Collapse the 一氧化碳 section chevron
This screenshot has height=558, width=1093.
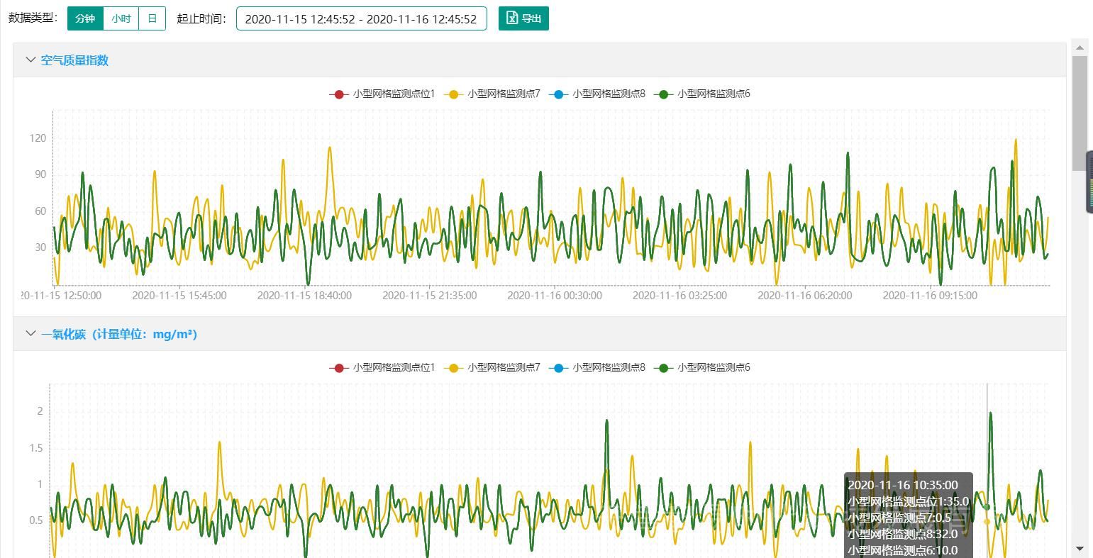point(30,333)
